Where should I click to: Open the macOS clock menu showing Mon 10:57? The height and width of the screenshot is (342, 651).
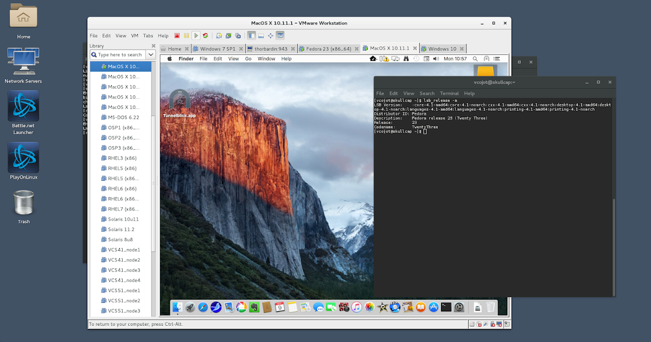click(x=455, y=58)
